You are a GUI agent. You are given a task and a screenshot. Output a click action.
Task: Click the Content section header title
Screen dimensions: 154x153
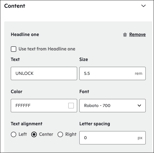pos(15,6)
